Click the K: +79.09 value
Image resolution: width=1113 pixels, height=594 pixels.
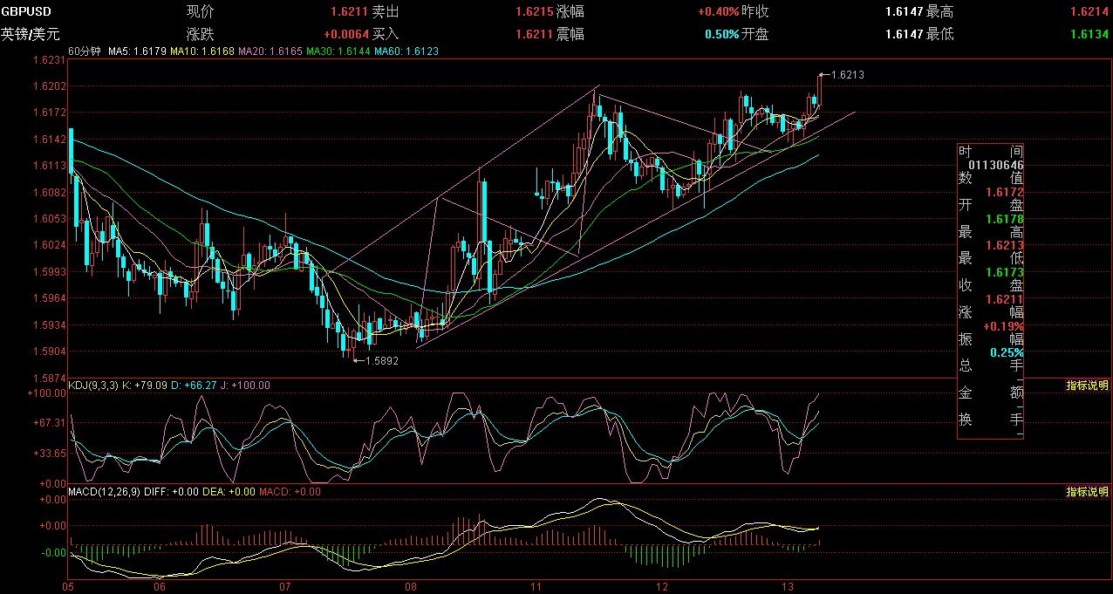147,385
